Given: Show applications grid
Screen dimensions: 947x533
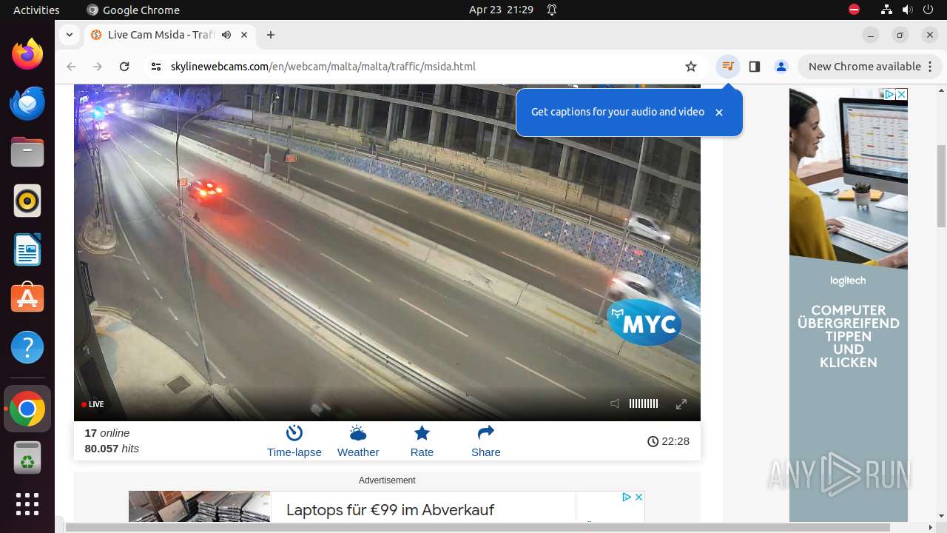Looking at the screenshot, I should pyautogui.click(x=27, y=504).
